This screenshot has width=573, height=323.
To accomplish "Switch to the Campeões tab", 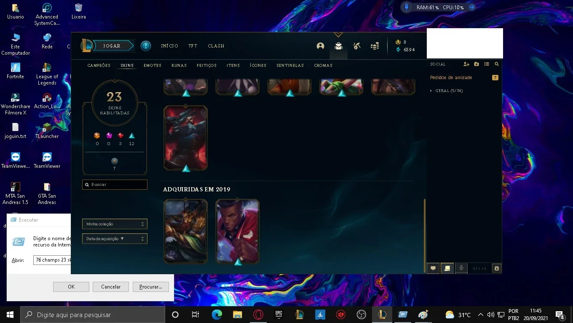I will (99, 66).
